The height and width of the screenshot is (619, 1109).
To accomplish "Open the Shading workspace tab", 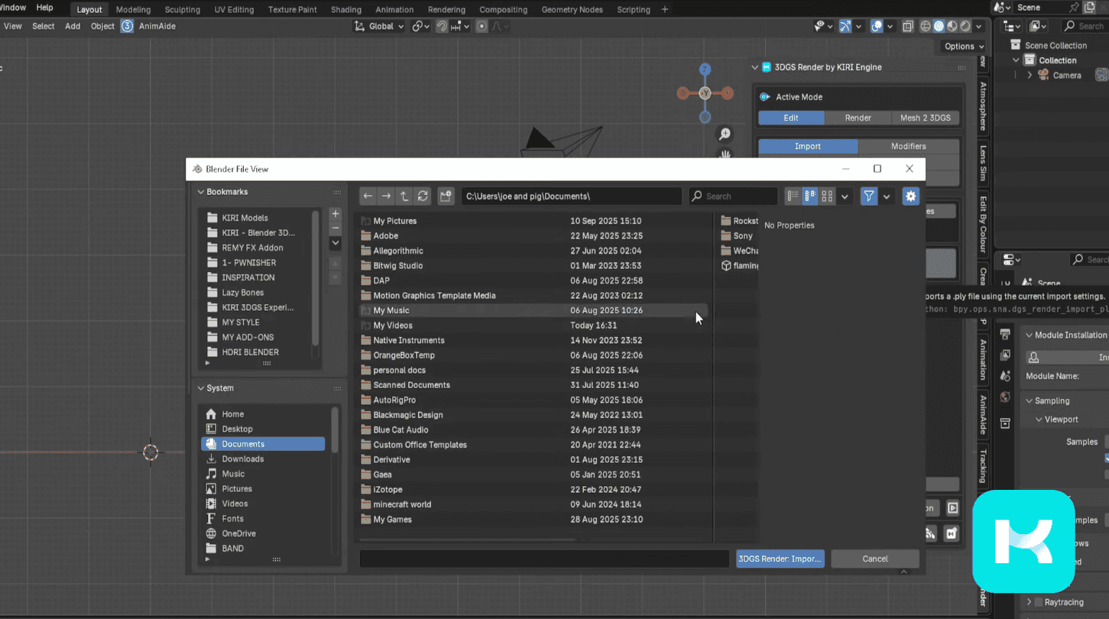I will tap(345, 9).
